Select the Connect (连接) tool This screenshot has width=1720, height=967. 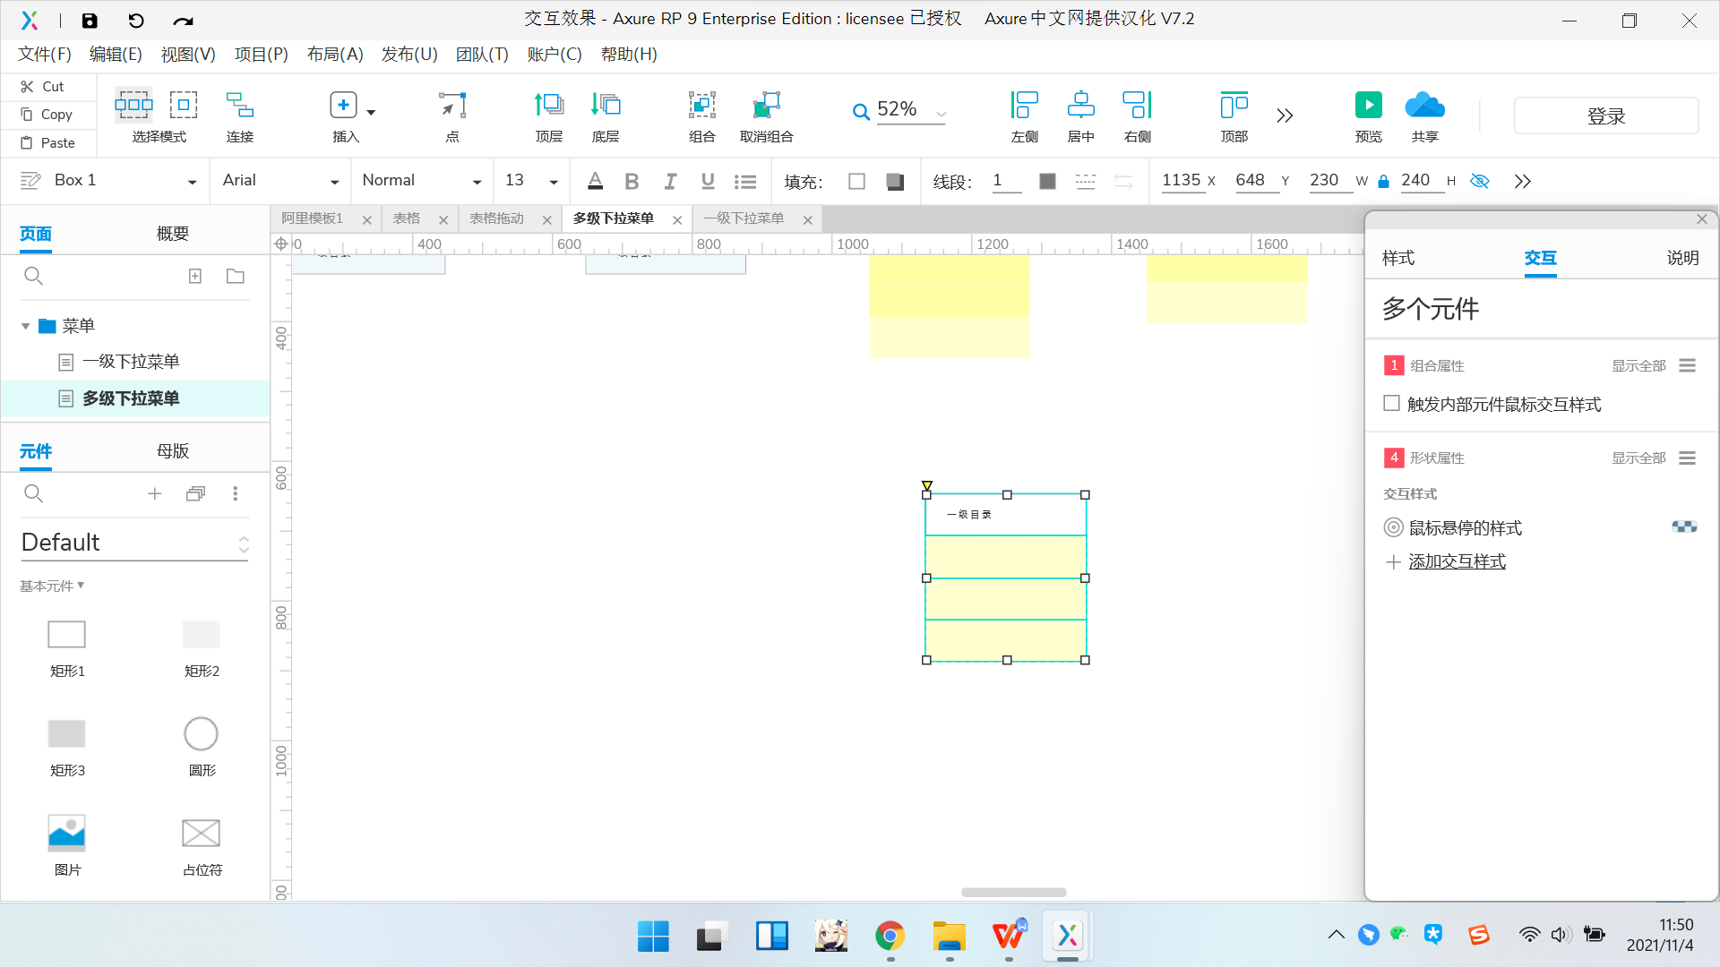click(239, 106)
